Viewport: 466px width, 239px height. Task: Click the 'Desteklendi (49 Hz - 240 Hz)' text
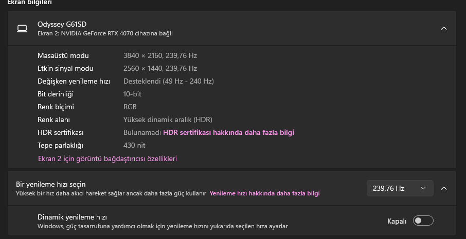tap(169, 81)
